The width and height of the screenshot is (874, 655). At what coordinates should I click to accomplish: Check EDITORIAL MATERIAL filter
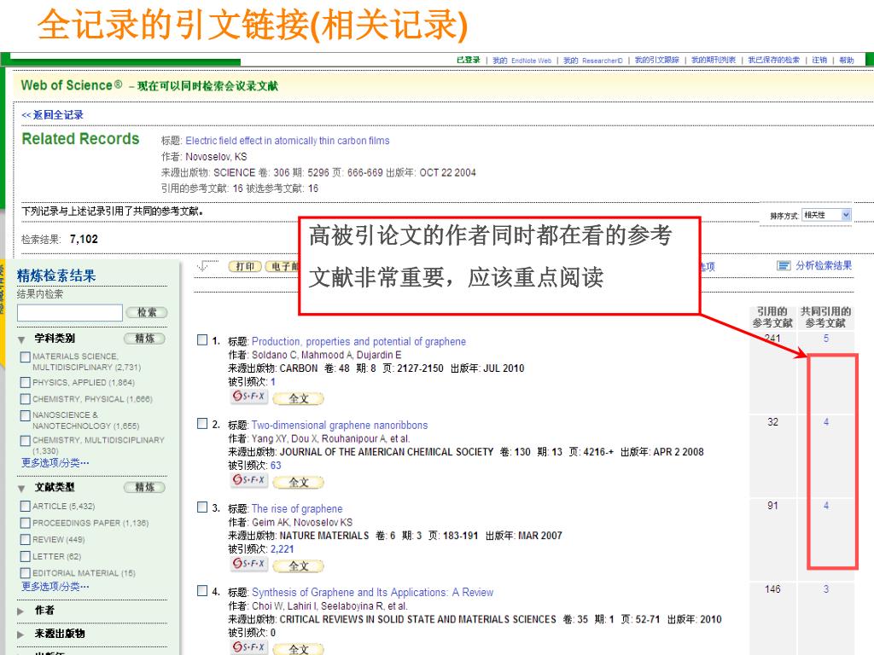[x=25, y=572]
